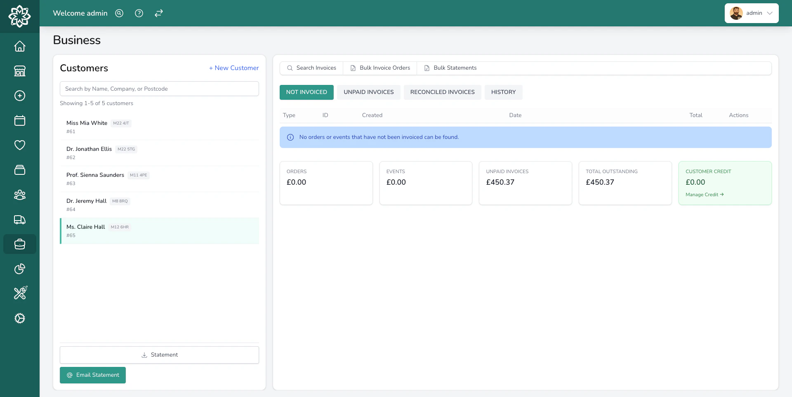Click the customer search input field
The width and height of the screenshot is (792, 397).
(x=159, y=88)
